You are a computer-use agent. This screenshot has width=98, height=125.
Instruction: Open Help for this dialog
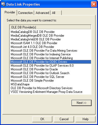coord(85,119)
